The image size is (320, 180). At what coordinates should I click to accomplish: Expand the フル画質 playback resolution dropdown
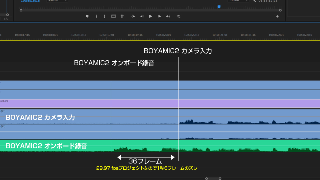pos(238,1)
